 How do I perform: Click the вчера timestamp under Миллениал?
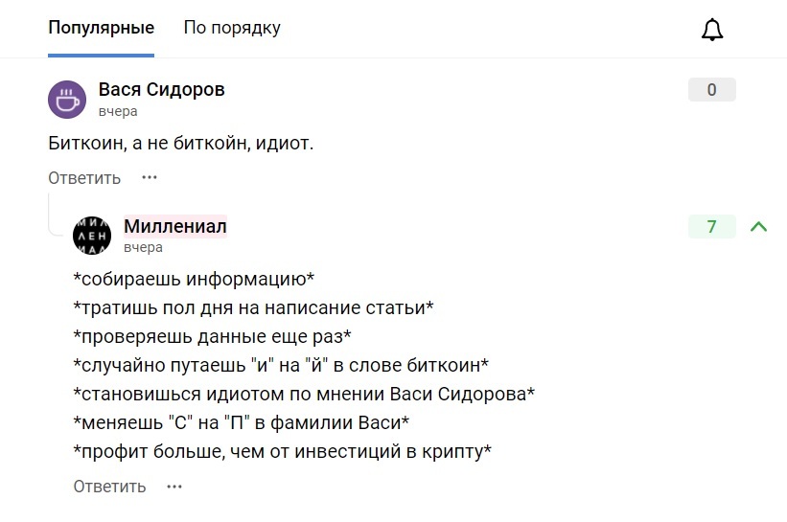tap(143, 247)
